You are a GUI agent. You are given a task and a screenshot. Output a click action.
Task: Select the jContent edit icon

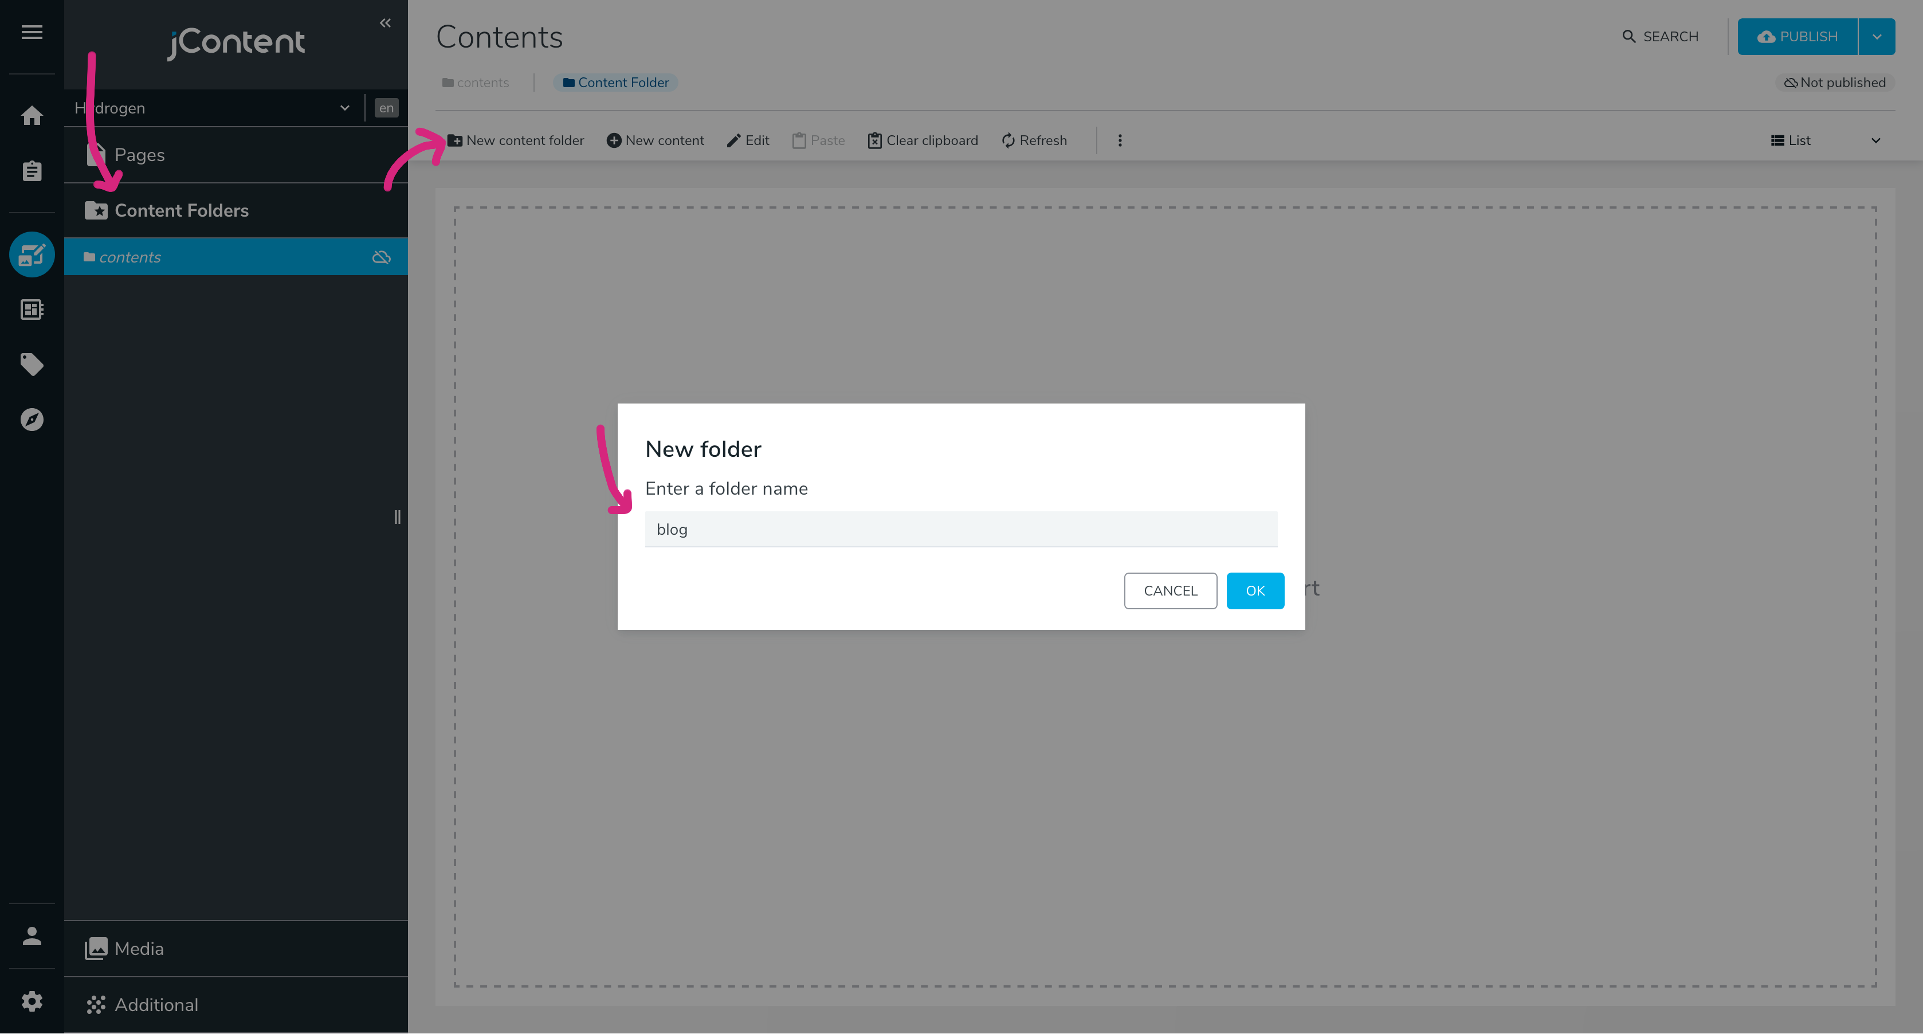pos(32,254)
